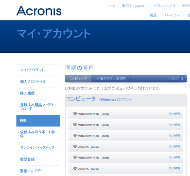Click the first WINDOWS7RTM computer icon

click(75, 114)
